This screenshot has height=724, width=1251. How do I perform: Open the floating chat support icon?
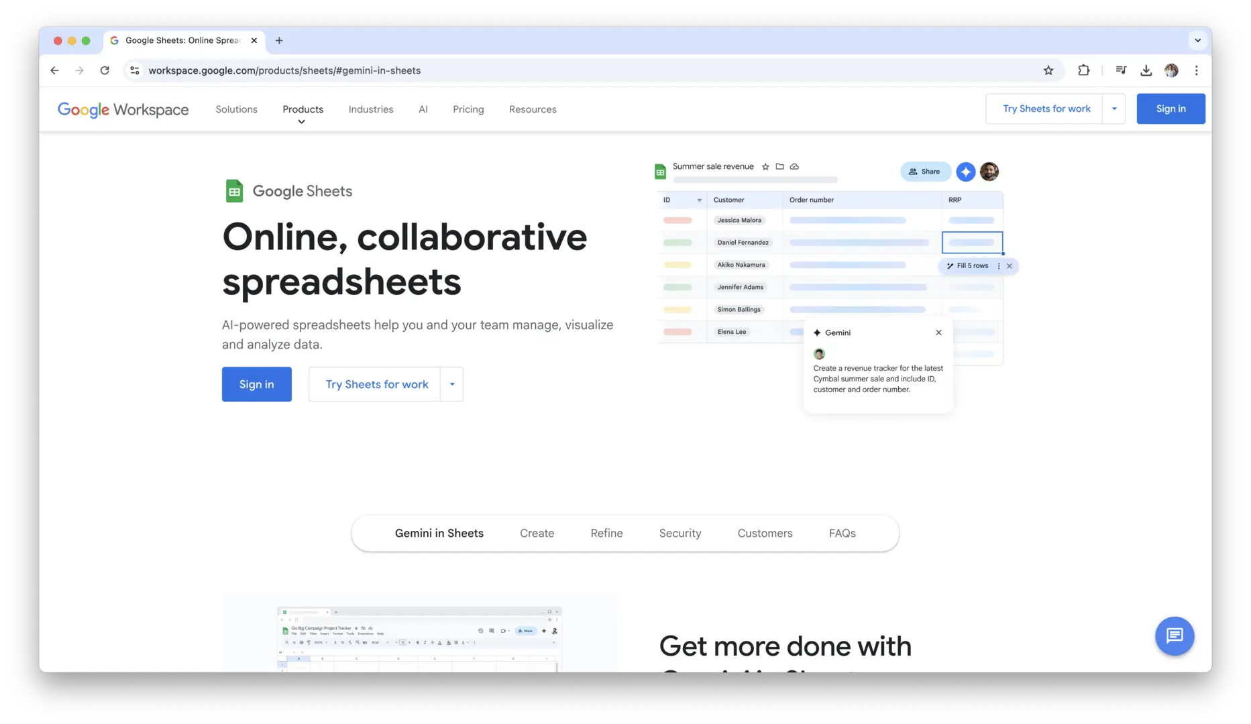[1174, 636]
